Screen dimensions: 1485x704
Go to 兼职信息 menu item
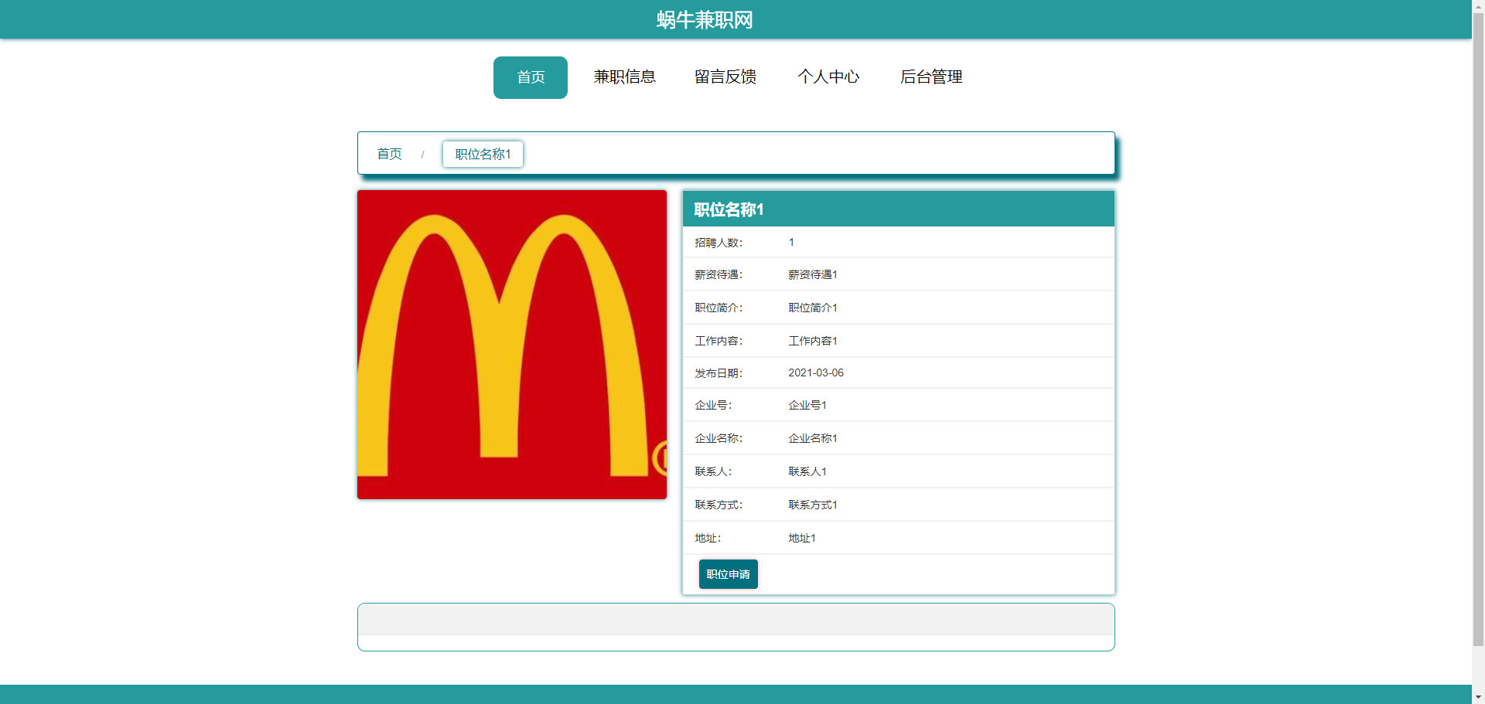coord(624,77)
